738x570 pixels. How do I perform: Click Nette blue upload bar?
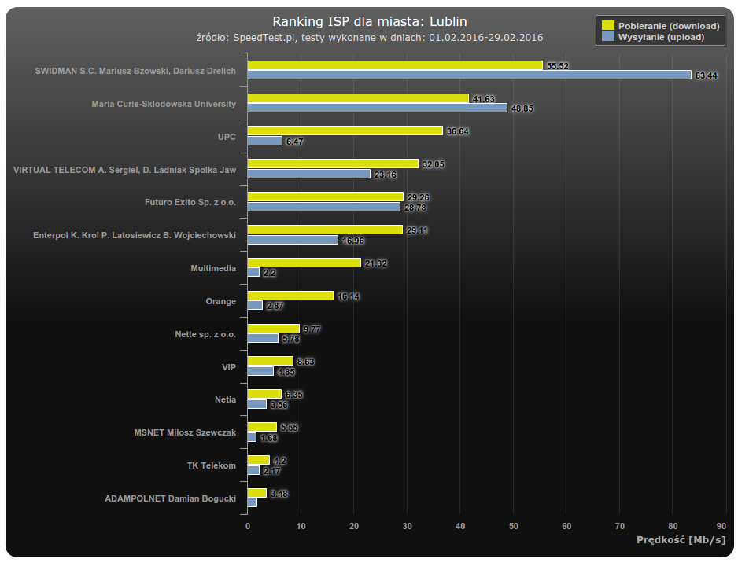pos(263,337)
